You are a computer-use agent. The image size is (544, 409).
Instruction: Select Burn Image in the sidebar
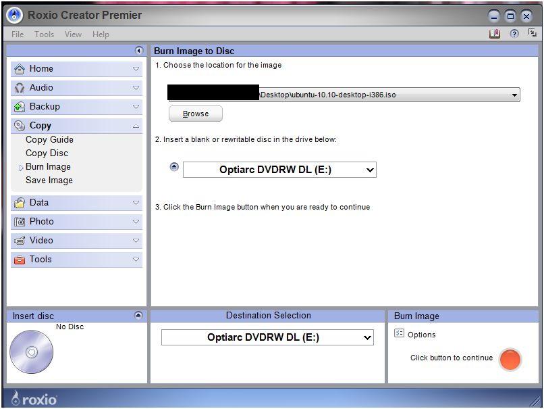pos(48,167)
